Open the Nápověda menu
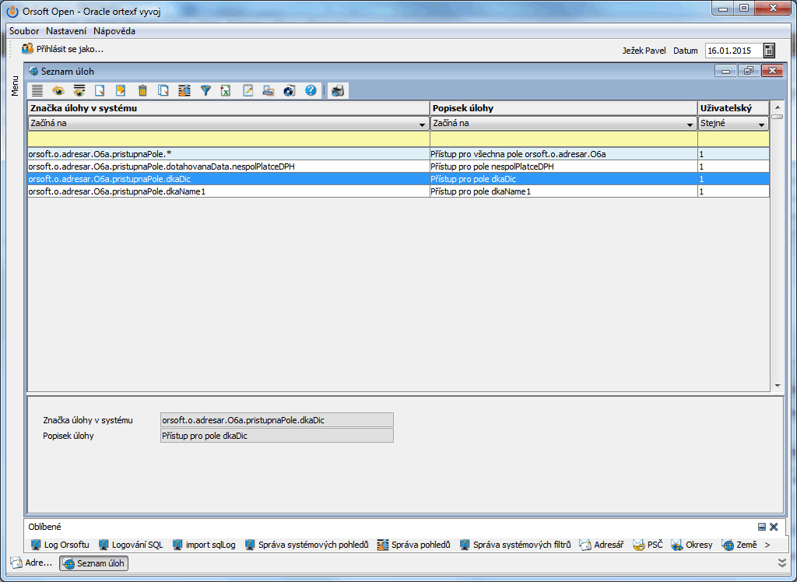The image size is (797, 582). 114,31
